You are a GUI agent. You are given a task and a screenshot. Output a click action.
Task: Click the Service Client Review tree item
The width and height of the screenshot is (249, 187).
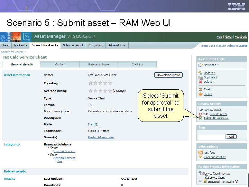click(x=216, y=173)
